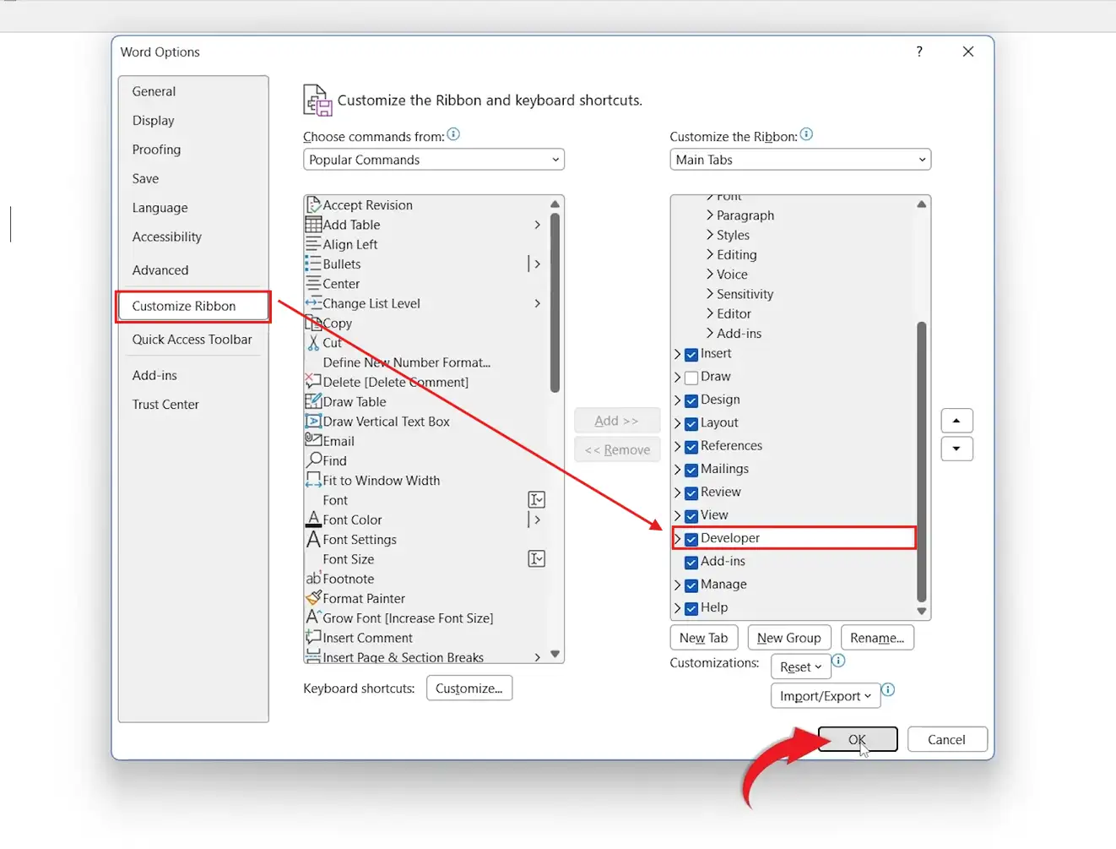The height and width of the screenshot is (849, 1116).
Task: Click the Cancel button
Action: tap(946, 739)
